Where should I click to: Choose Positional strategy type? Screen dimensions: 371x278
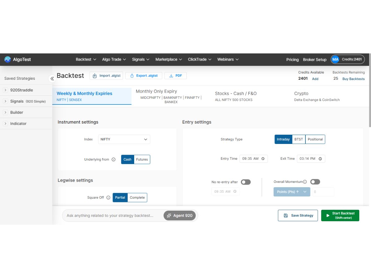coord(315,139)
